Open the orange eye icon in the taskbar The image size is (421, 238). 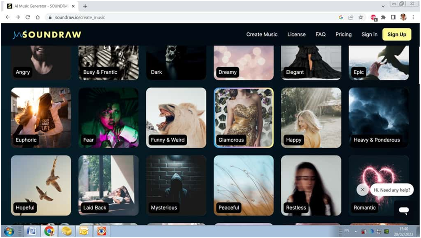point(102,231)
